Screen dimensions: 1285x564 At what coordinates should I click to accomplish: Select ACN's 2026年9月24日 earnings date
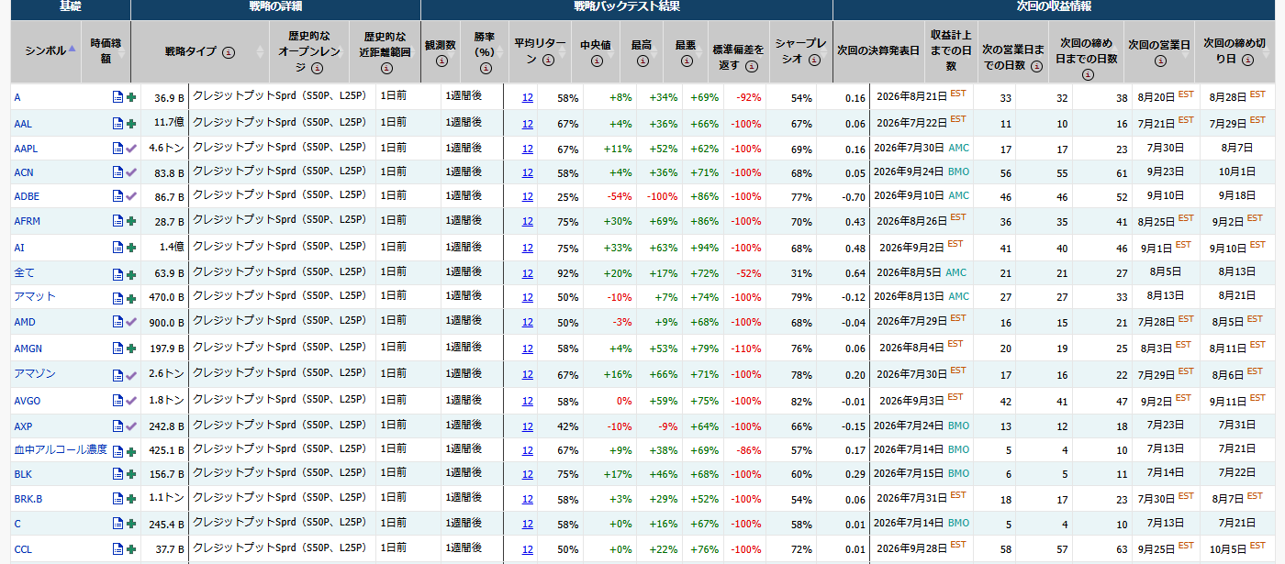pos(909,171)
